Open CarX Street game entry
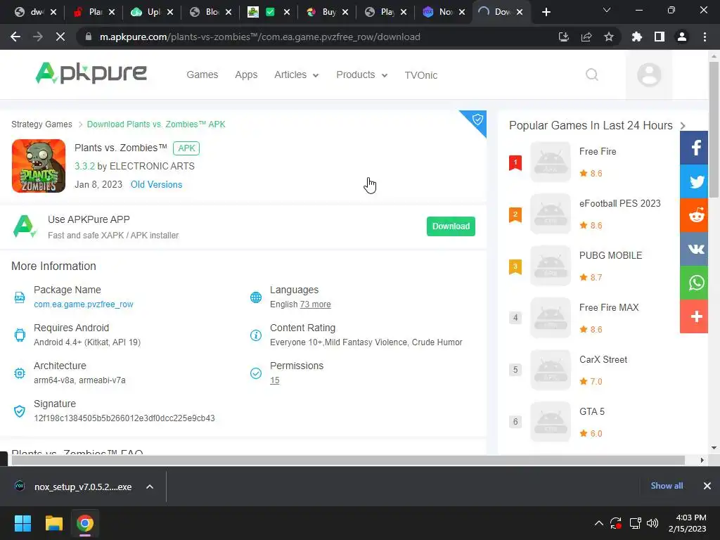 pos(603,359)
